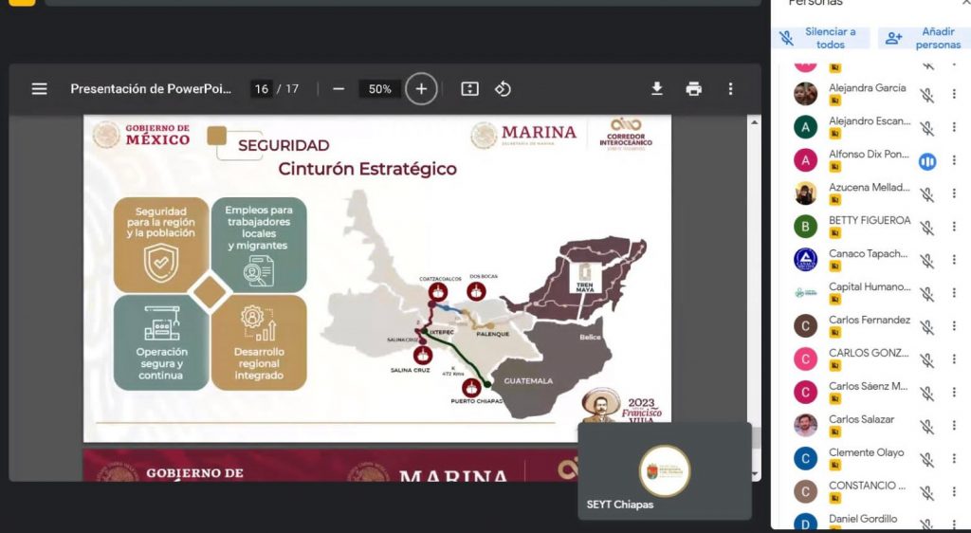Expand more options for Carlos Fernandez
This screenshot has width=971, height=533.
[954, 327]
